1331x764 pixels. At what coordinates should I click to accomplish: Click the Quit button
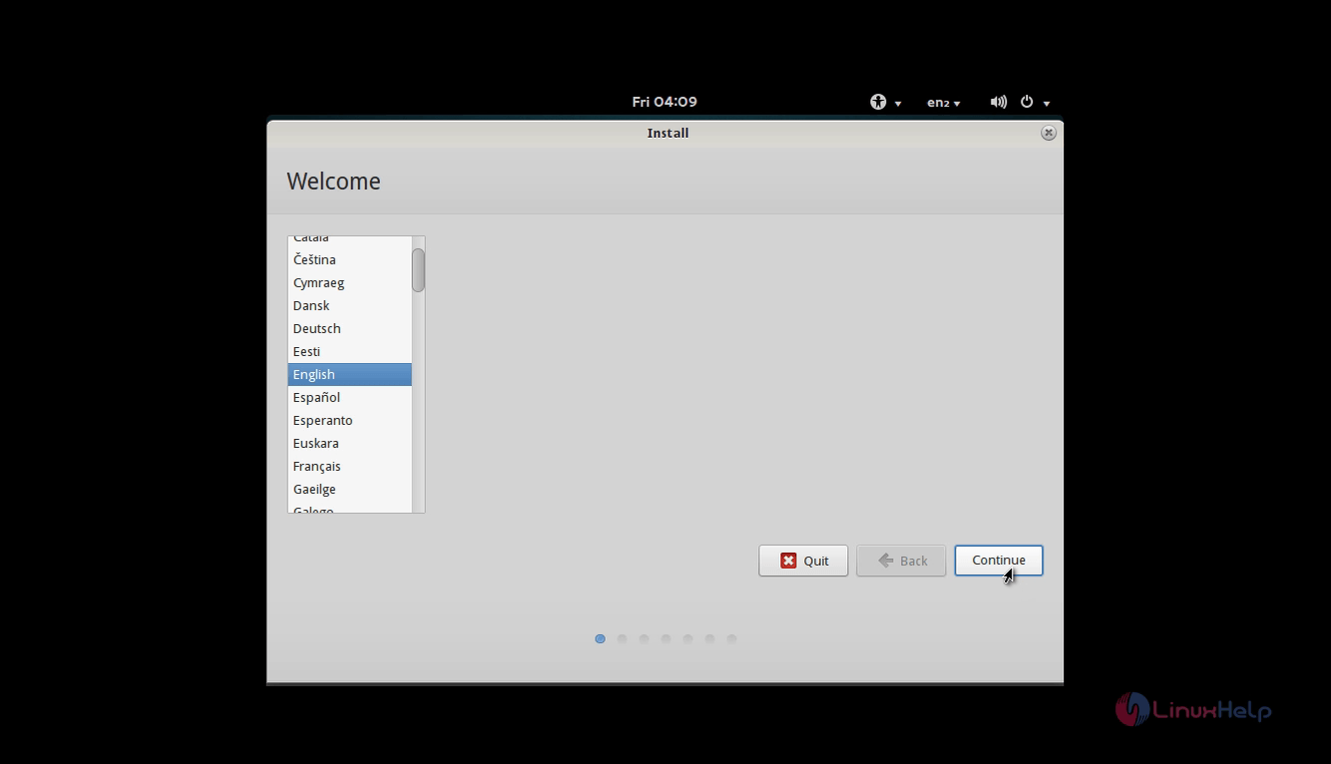coord(803,561)
